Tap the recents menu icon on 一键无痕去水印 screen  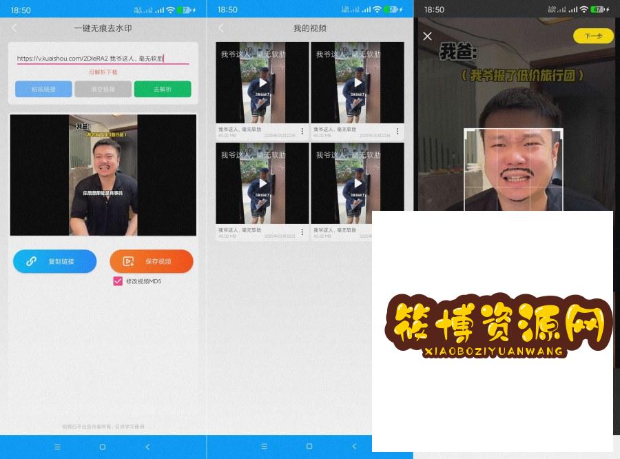click(x=58, y=447)
